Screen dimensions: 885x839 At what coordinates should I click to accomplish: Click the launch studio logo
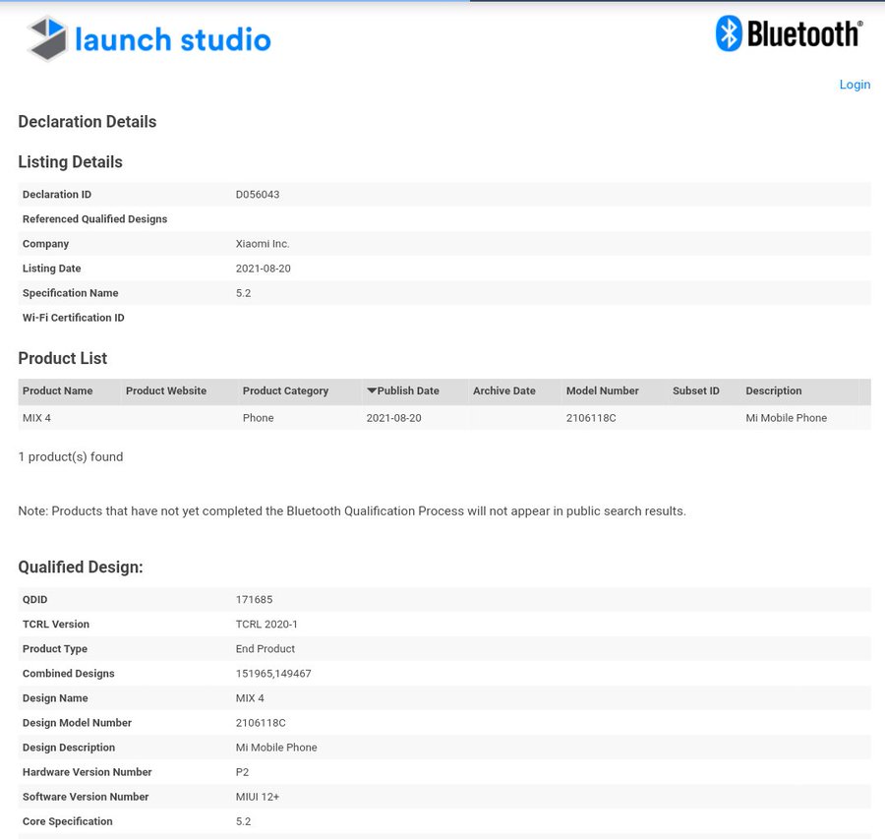(147, 39)
